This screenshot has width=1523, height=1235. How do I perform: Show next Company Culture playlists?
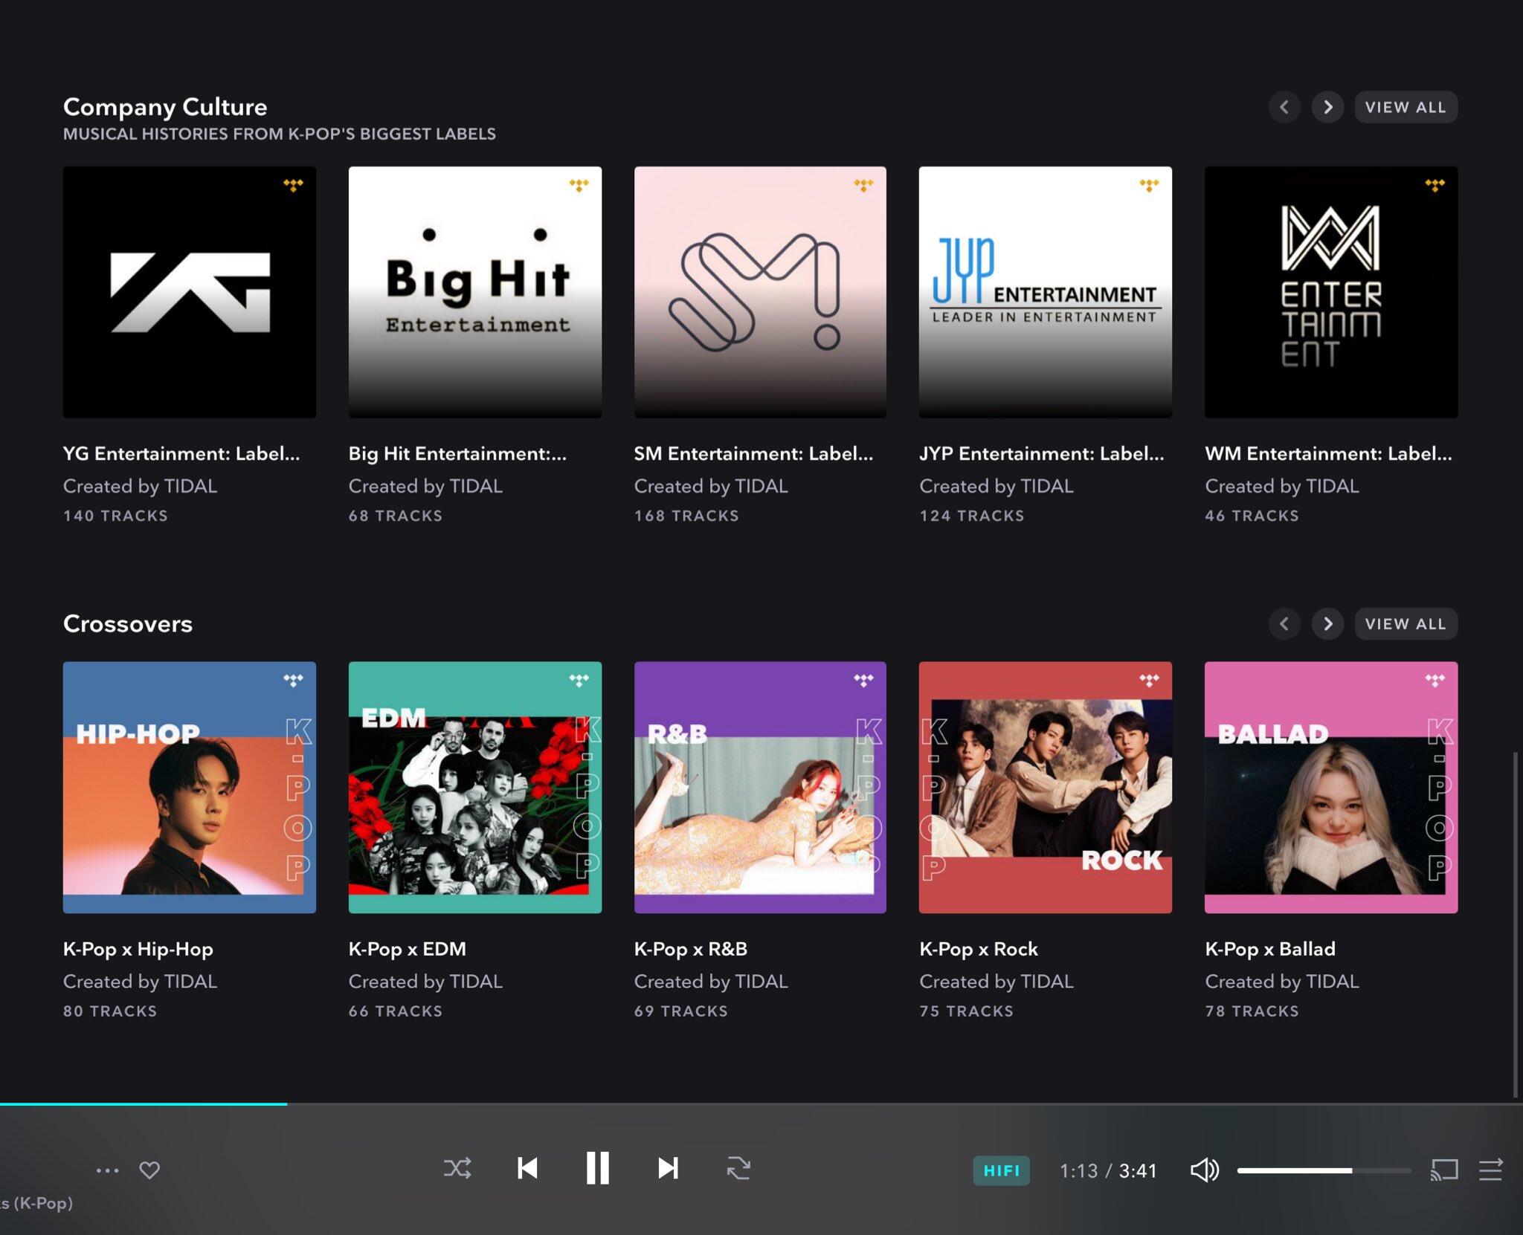1327,107
